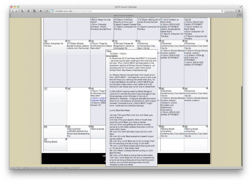This screenshot has height=183, width=252.
Task: Click the add-entry icon on day 12
Action: [x=113, y=41]
